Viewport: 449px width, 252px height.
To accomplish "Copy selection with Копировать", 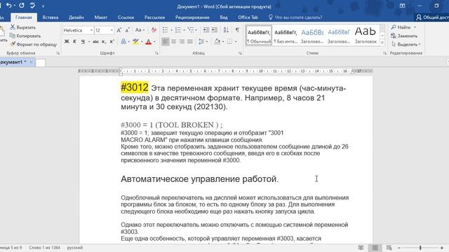I will pos(25,36).
